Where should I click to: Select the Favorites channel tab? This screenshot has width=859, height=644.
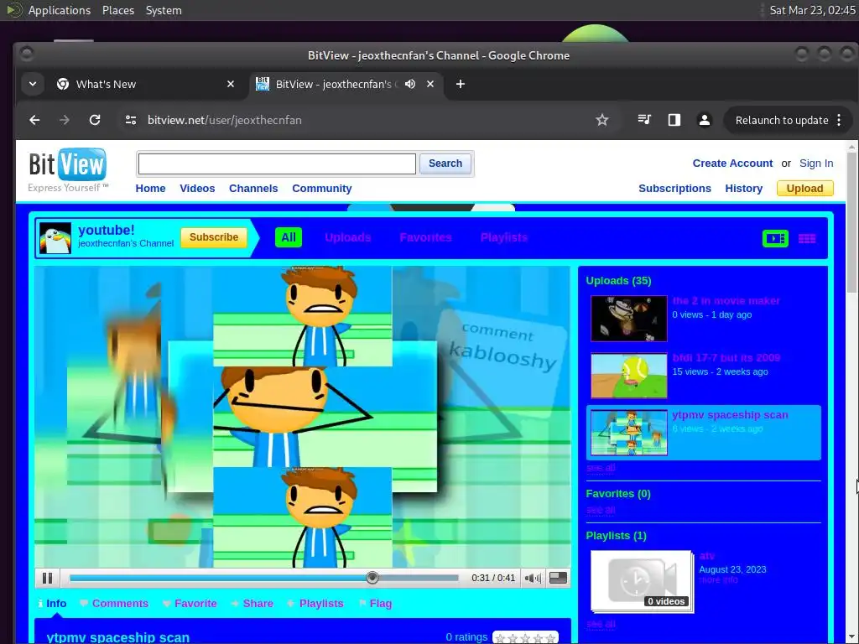pyautogui.click(x=425, y=237)
